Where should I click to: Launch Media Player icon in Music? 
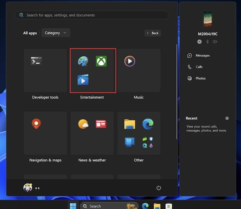[x=130, y=61]
